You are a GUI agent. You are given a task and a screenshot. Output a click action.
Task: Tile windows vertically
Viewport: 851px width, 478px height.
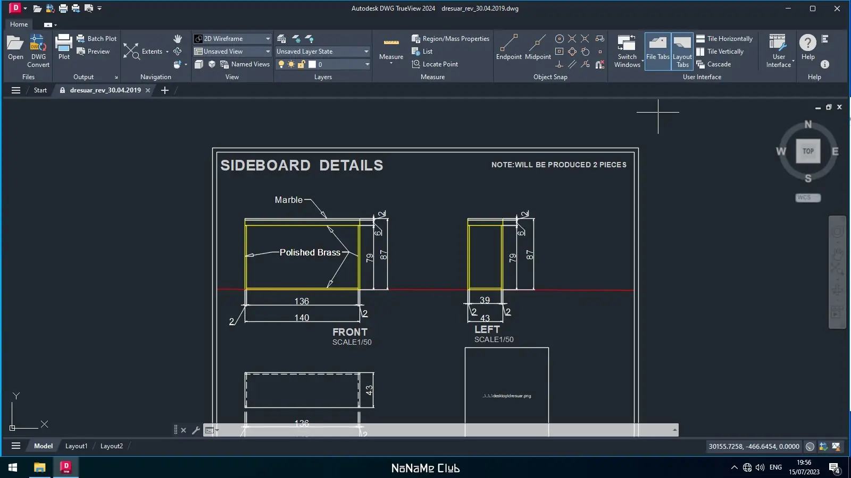(720, 52)
